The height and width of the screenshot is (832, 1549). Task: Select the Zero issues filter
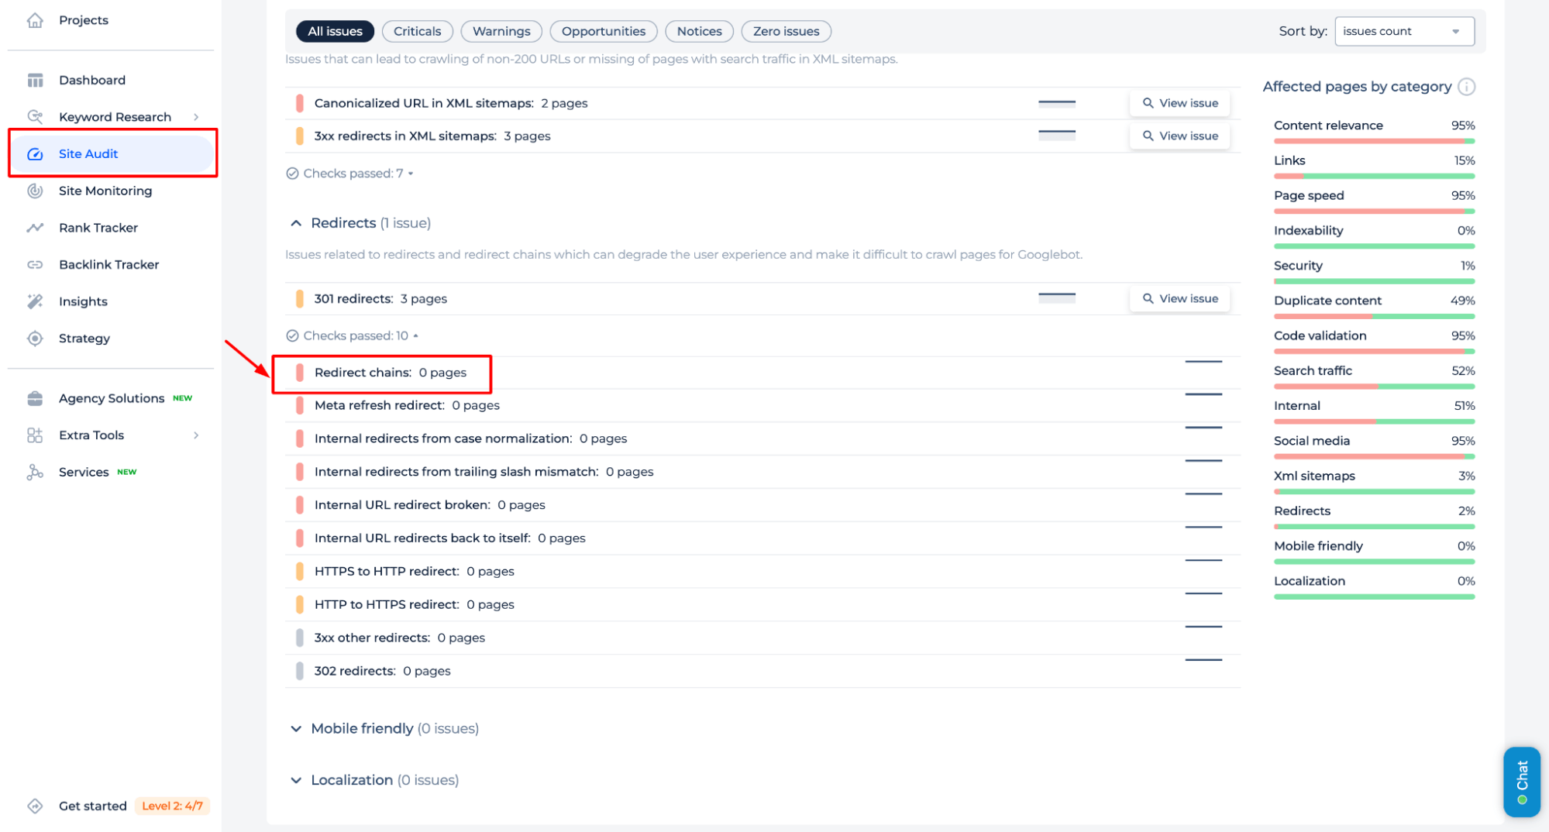786,32
